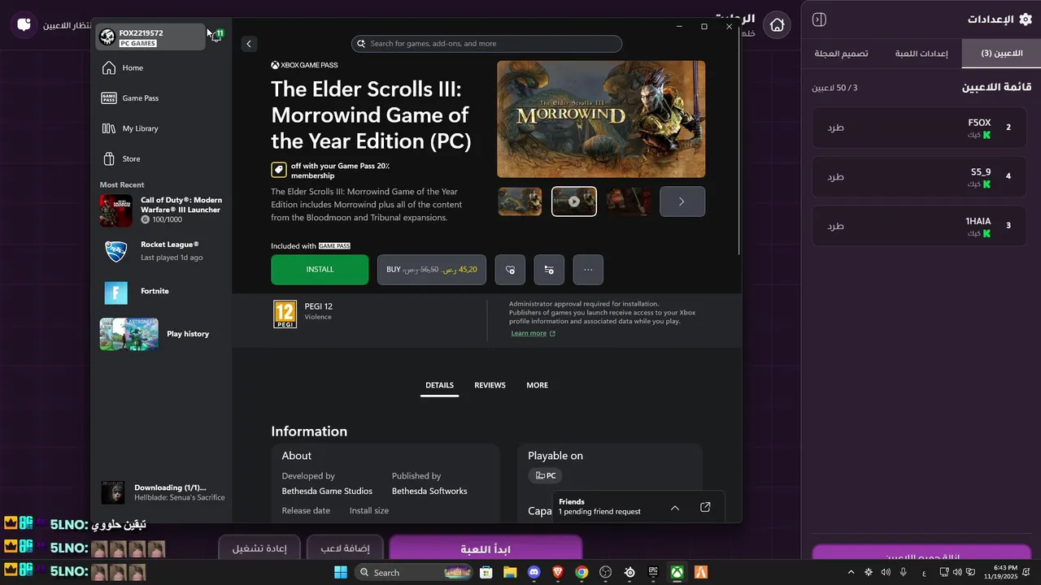Click Bethesda Game Studios developer text
Screen dimensions: 1041x585
pos(327,492)
